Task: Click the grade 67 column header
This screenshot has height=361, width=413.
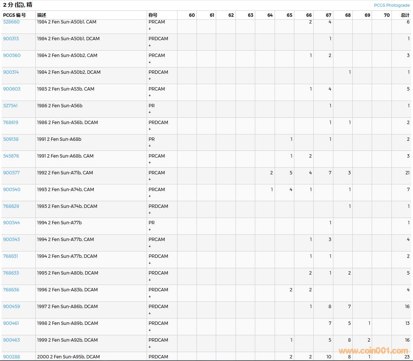Action: click(x=328, y=15)
